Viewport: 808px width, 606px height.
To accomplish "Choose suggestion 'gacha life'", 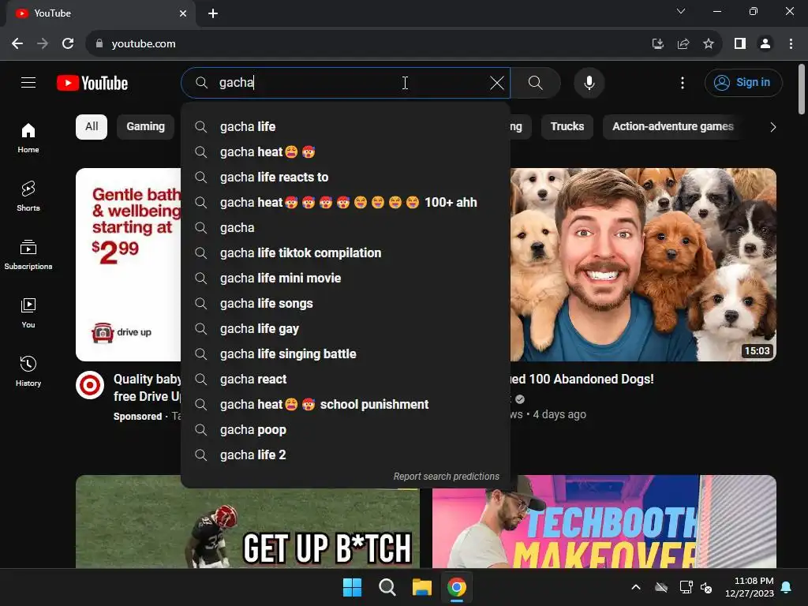I will pos(346,127).
